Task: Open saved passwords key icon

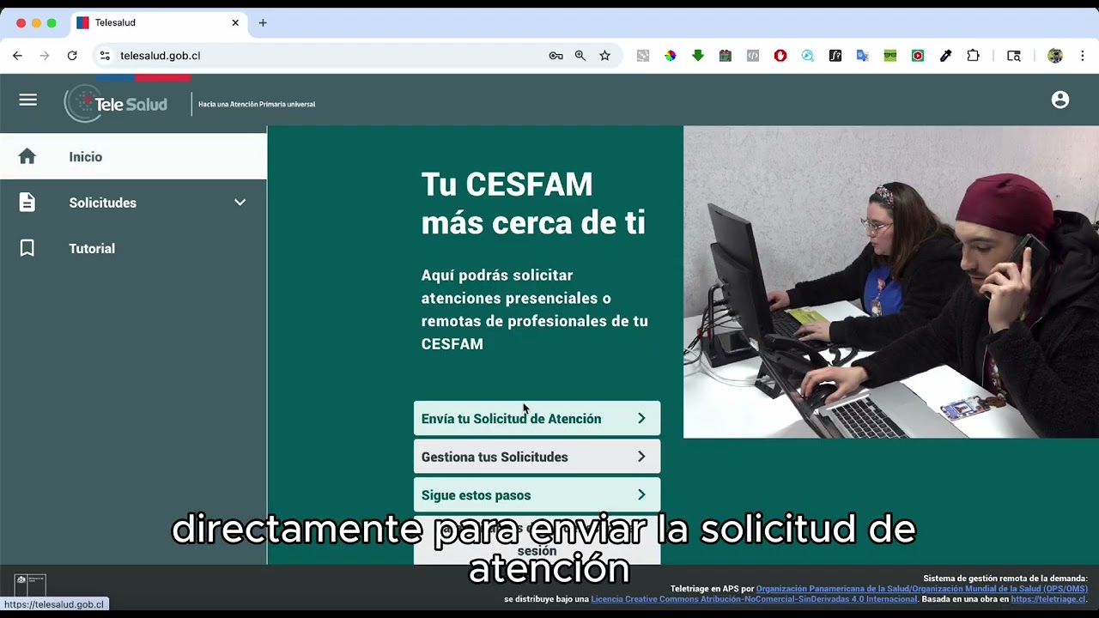Action: click(x=556, y=56)
